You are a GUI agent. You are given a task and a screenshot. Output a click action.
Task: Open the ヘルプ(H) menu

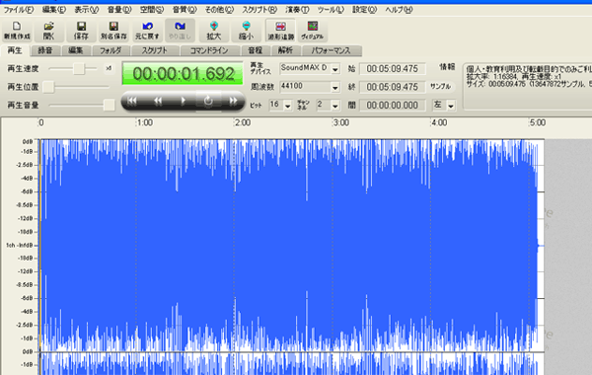click(x=399, y=10)
